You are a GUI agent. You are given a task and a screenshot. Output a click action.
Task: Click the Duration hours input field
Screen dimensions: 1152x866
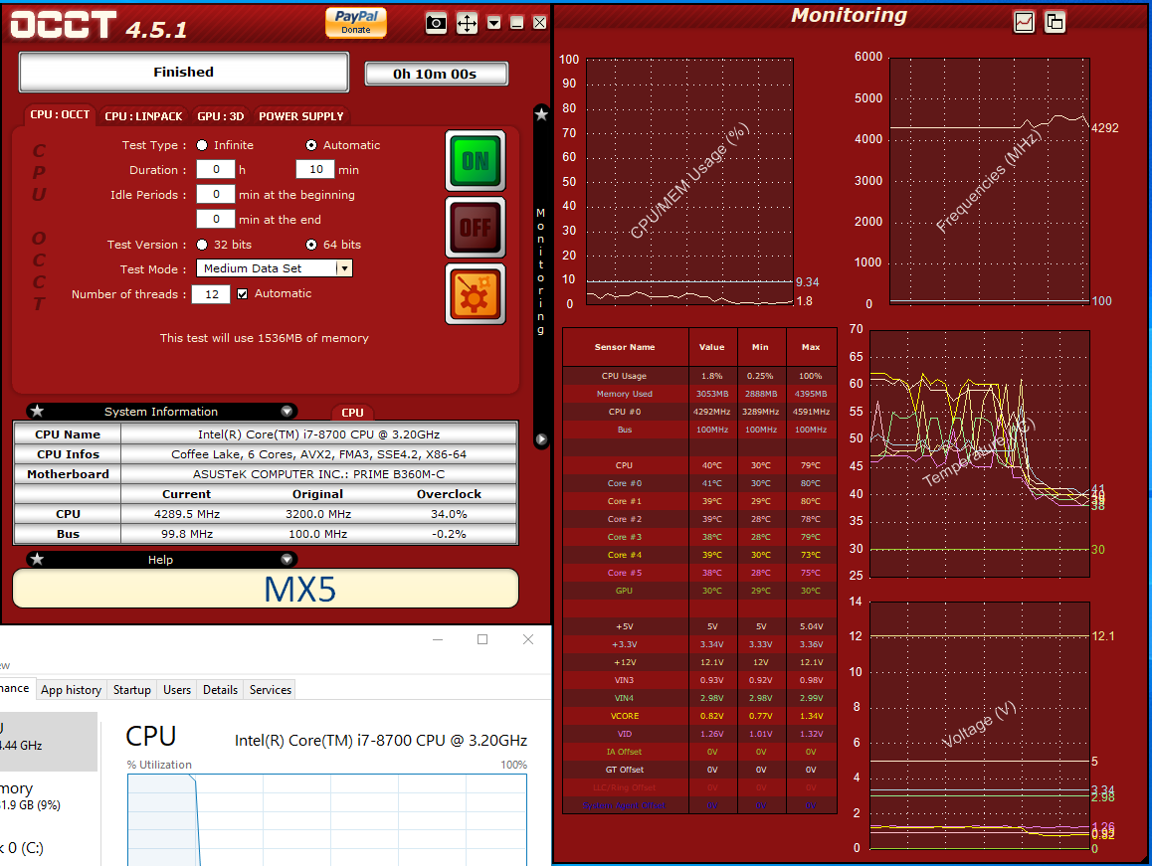tap(215, 170)
